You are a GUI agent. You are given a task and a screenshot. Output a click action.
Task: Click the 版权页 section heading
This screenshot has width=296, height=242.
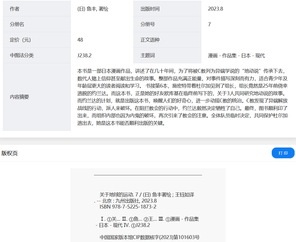(x=9, y=153)
